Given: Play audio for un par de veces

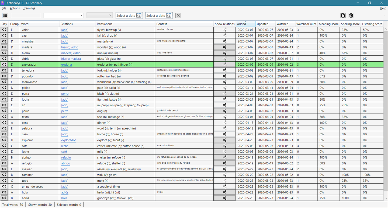Looking at the screenshot, I should (x=4, y=186).
